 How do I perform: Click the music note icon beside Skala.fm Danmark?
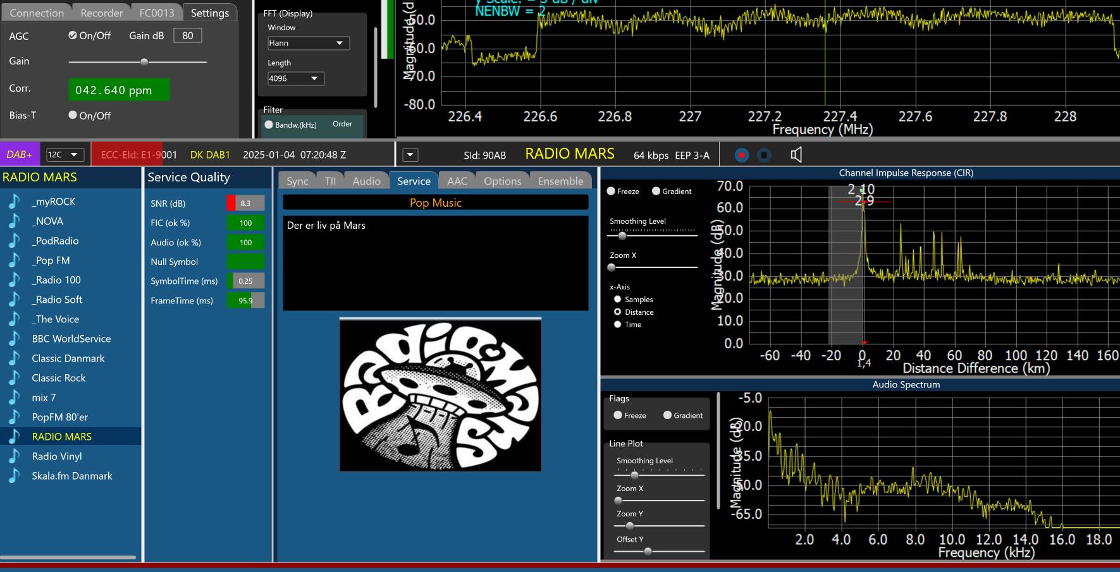[14, 476]
